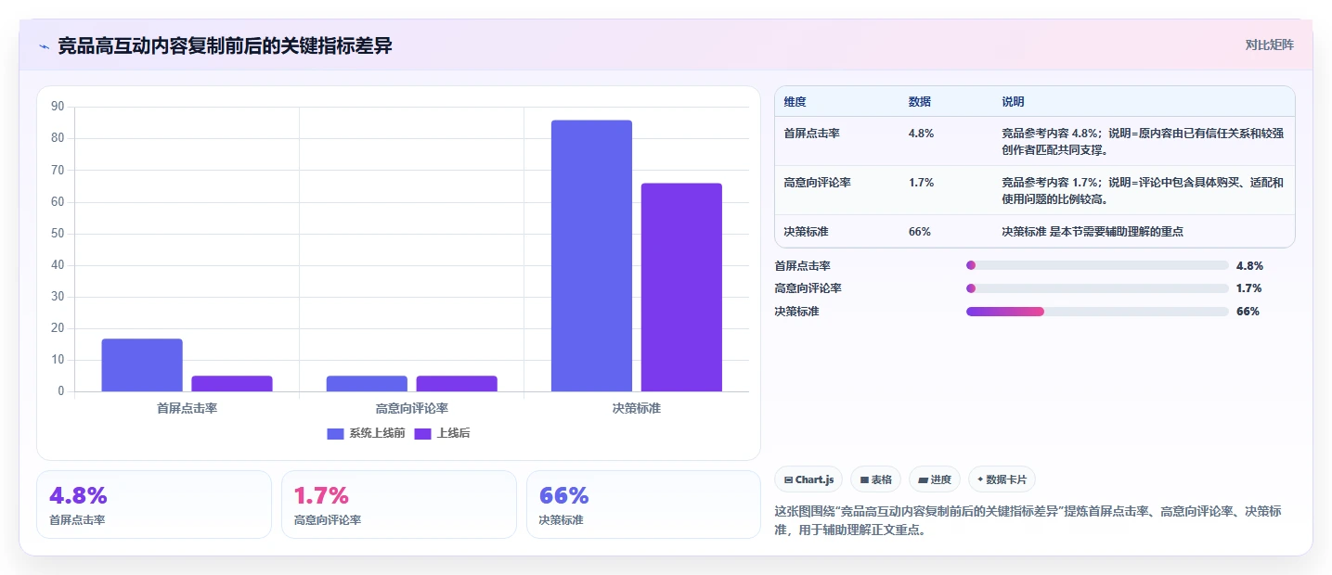Screen dimensions: 1332x575
Task: Click the 1.7% cell in the table
Action: click(922, 183)
